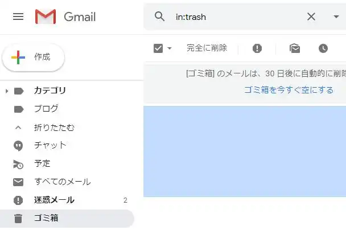
Task: Expand the カテゴリ tree arrow
Action: pyautogui.click(x=6, y=91)
